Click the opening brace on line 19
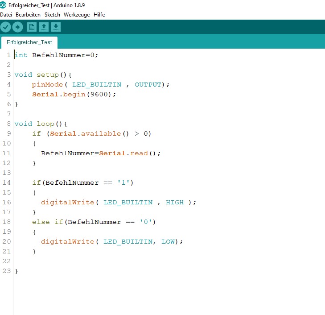325x315 pixels. click(x=34, y=232)
